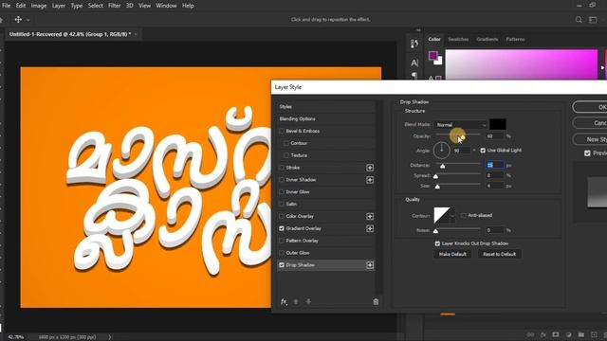The image size is (607, 341).
Task: Click the angle dial control
Action: tap(441, 150)
